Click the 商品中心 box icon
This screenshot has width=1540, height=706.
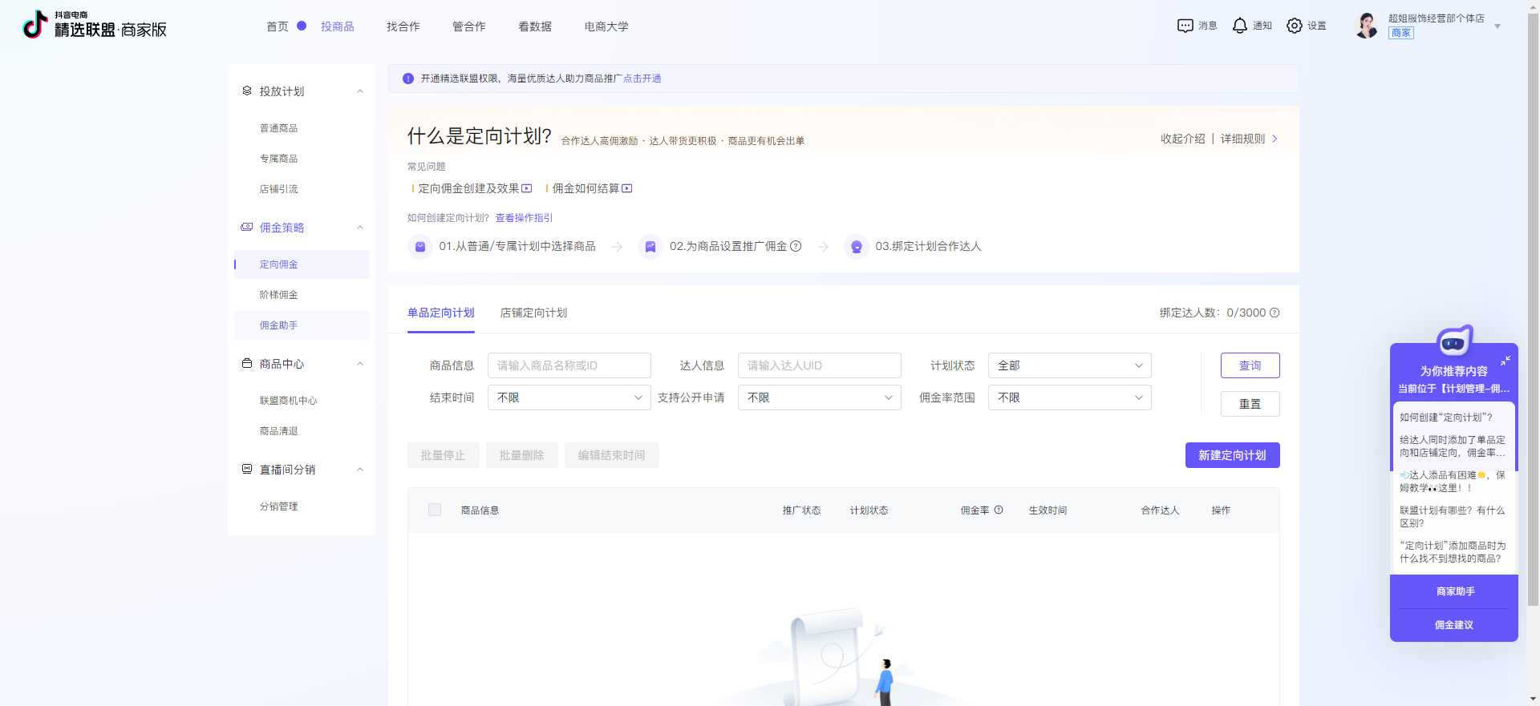click(247, 364)
